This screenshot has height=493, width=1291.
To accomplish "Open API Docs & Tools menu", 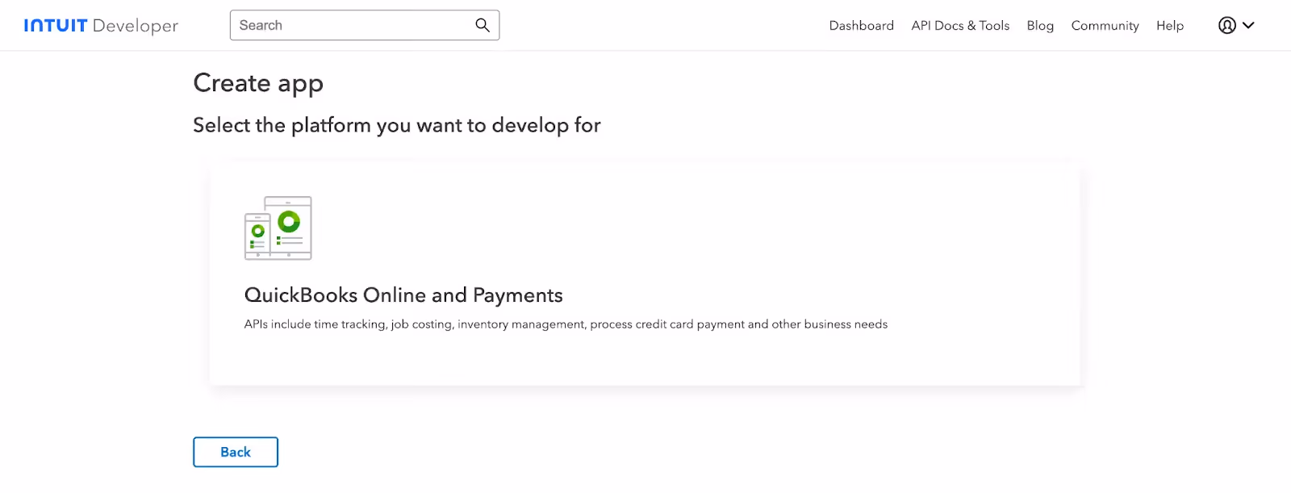I will 960,26.
